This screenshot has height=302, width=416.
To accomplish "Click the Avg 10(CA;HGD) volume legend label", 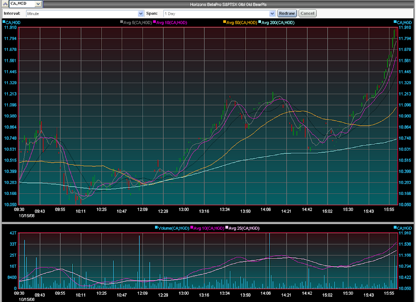I will (x=209, y=228).
